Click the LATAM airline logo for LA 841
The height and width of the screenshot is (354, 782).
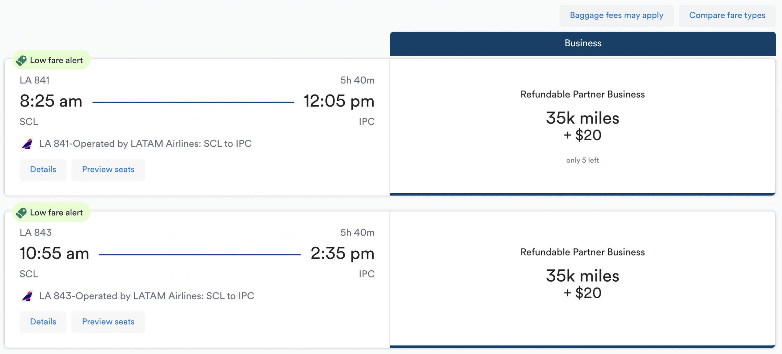pyautogui.click(x=27, y=144)
